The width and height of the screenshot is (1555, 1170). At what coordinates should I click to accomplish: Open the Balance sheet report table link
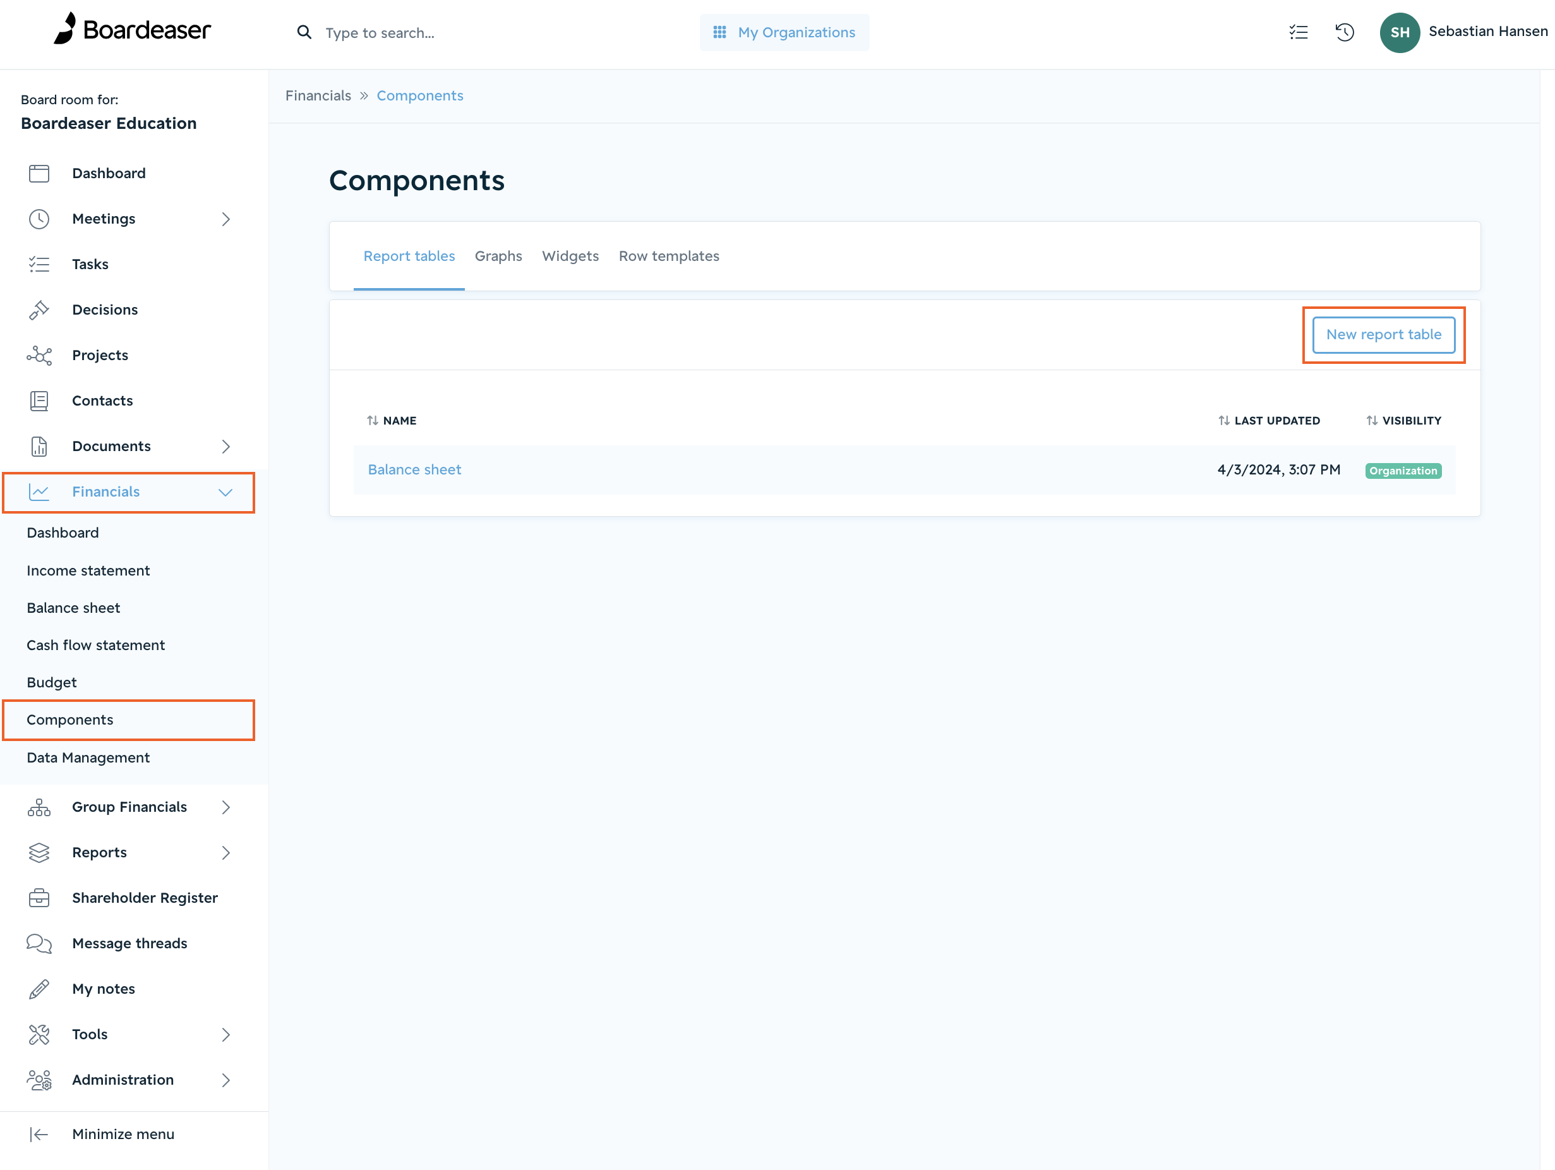(414, 469)
